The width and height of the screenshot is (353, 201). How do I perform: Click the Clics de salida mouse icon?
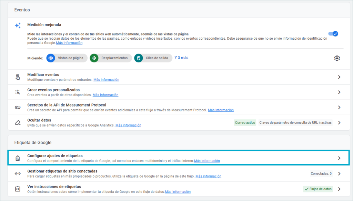pos(138,58)
